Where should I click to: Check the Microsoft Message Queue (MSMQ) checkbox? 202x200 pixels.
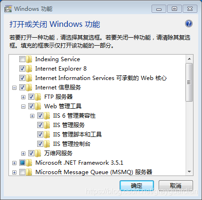click(22, 172)
